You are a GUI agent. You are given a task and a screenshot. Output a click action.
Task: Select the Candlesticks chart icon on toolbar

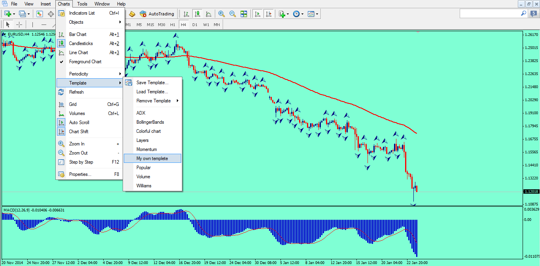[197, 13]
